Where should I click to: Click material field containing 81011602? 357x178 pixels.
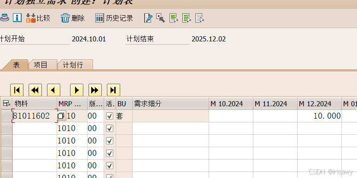pos(35,116)
